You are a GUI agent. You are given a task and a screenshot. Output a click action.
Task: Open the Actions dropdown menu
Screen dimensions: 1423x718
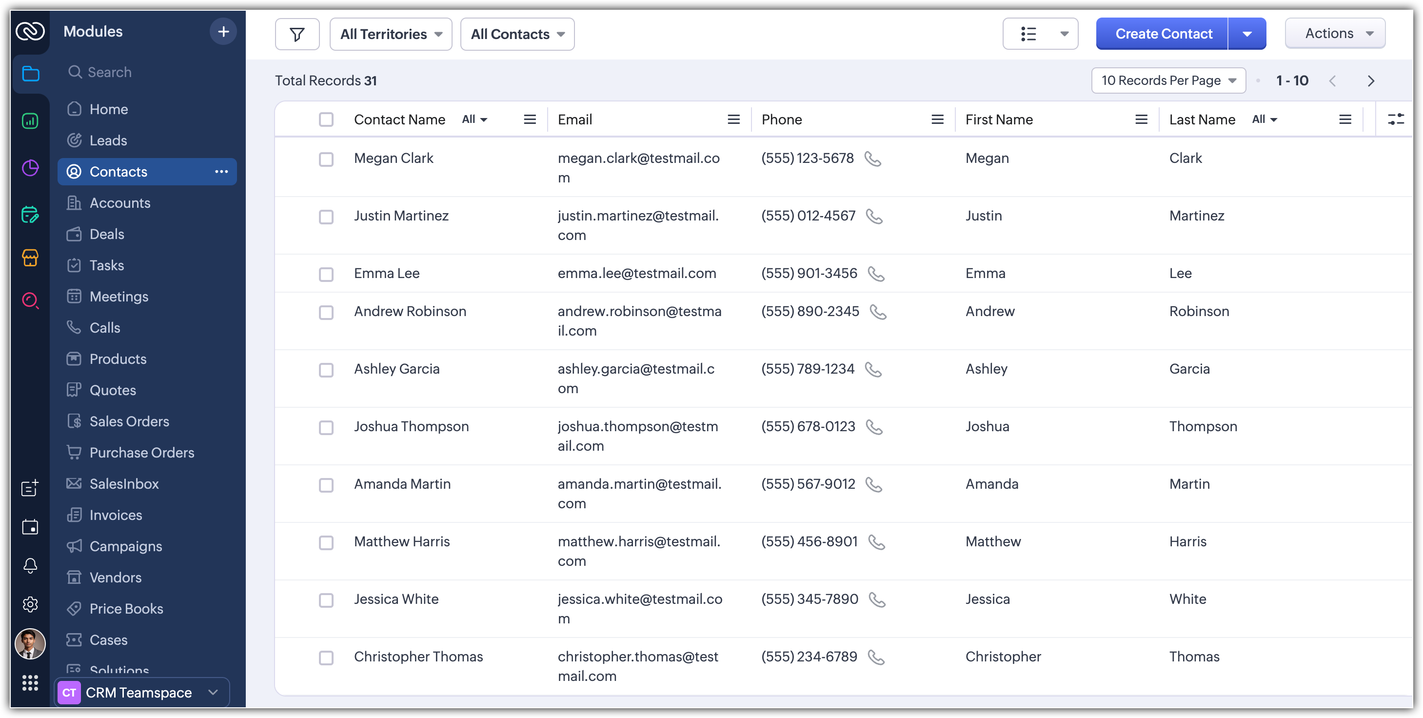pyautogui.click(x=1335, y=34)
